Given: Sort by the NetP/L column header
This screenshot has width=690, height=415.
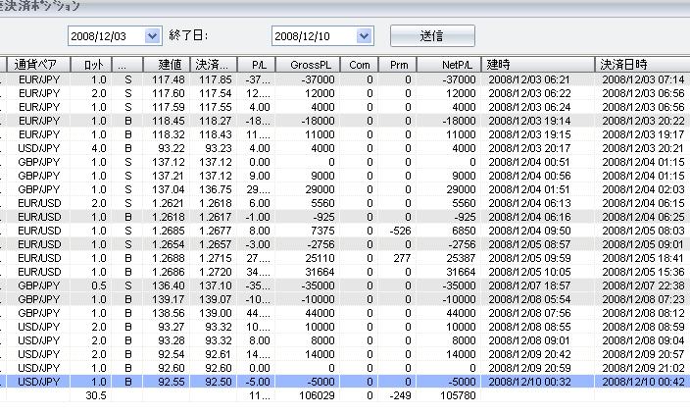Looking at the screenshot, I should click(x=449, y=65).
